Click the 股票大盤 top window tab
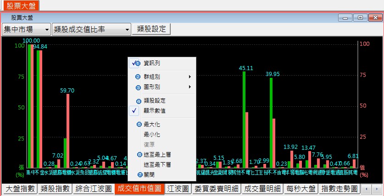Viewport: 384px width, 196px height. 20,5
